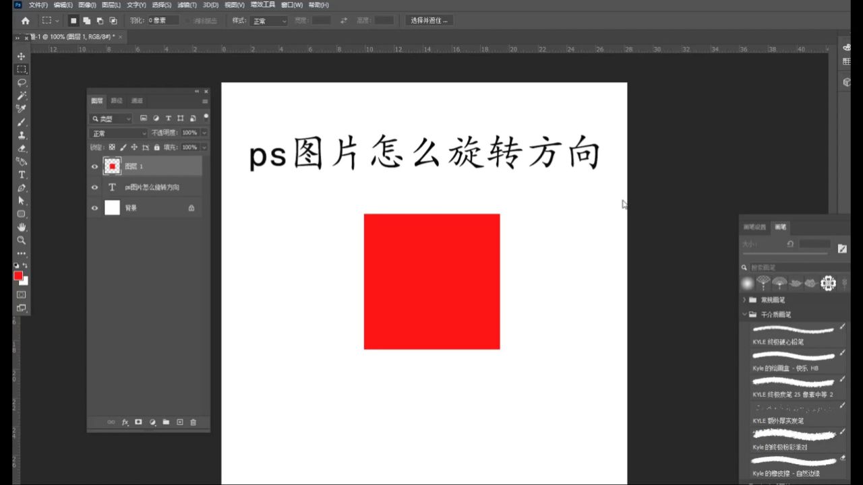Click the 选择并遮住 button in options bar
This screenshot has width=863, height=485.
428,20
